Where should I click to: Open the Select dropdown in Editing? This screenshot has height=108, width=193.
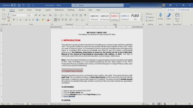150,21
